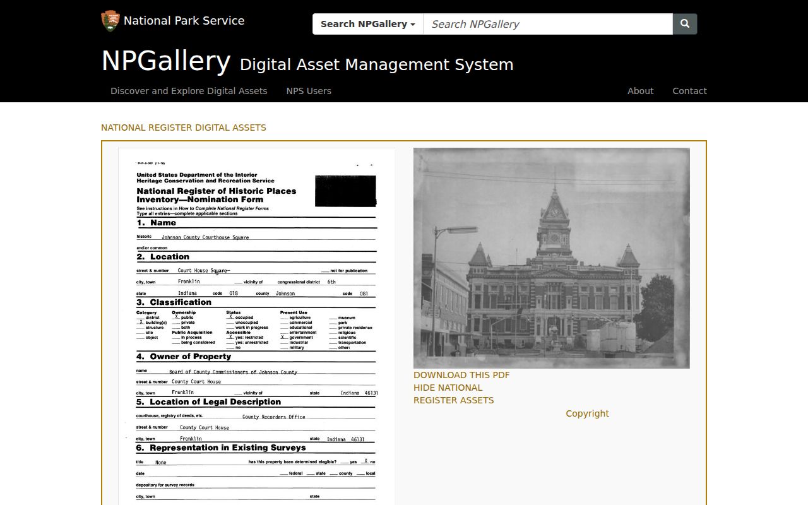Screen dimensions: 808x505
Task: Go to the About page
Action: click(x=640, y=91)
